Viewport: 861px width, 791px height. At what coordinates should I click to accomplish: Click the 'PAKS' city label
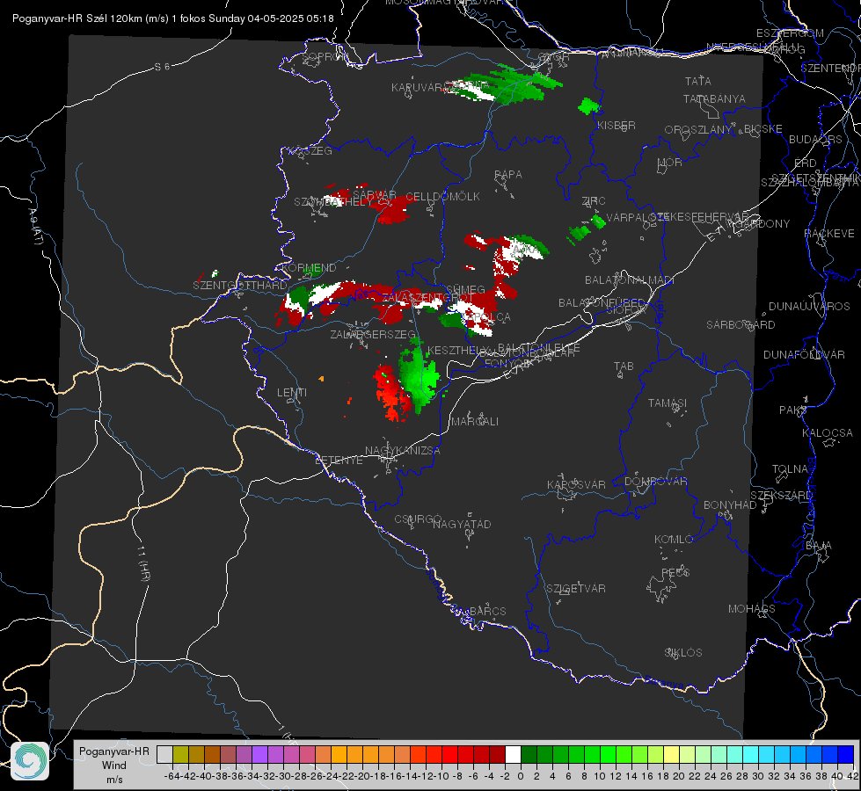(793, 410)
